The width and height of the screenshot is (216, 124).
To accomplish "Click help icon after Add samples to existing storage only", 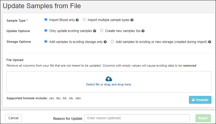I will tap(105, 42).
